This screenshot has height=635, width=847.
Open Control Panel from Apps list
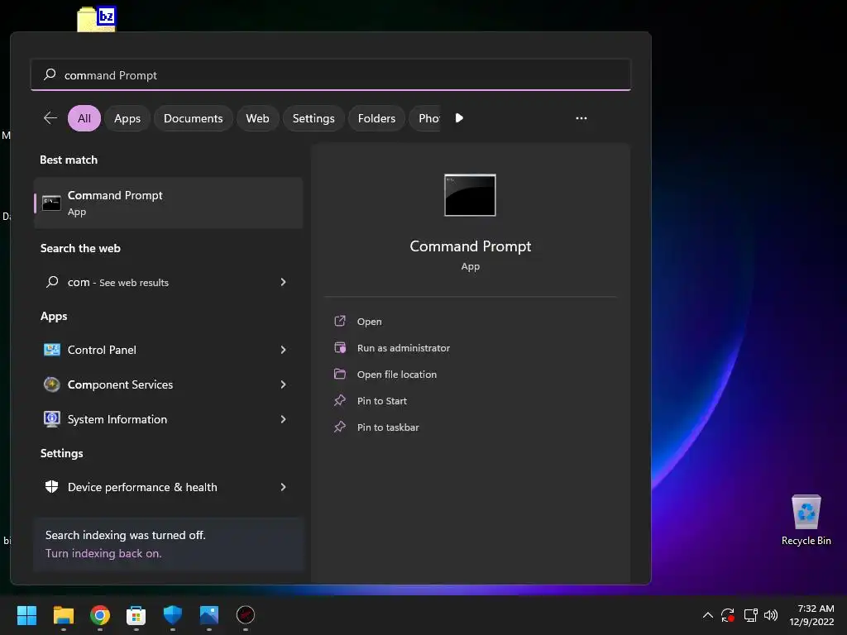coord(168,350)
